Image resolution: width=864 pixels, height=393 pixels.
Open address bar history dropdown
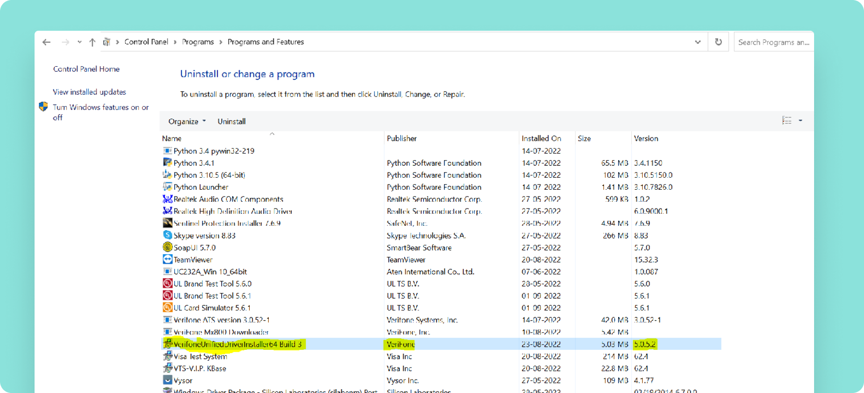[x=697, y=42]
